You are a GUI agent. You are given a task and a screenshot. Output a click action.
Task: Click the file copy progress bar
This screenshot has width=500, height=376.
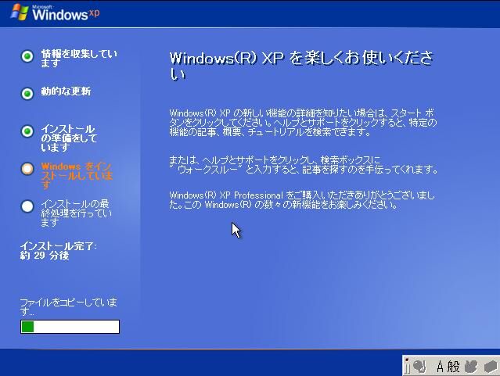(70, 326)
